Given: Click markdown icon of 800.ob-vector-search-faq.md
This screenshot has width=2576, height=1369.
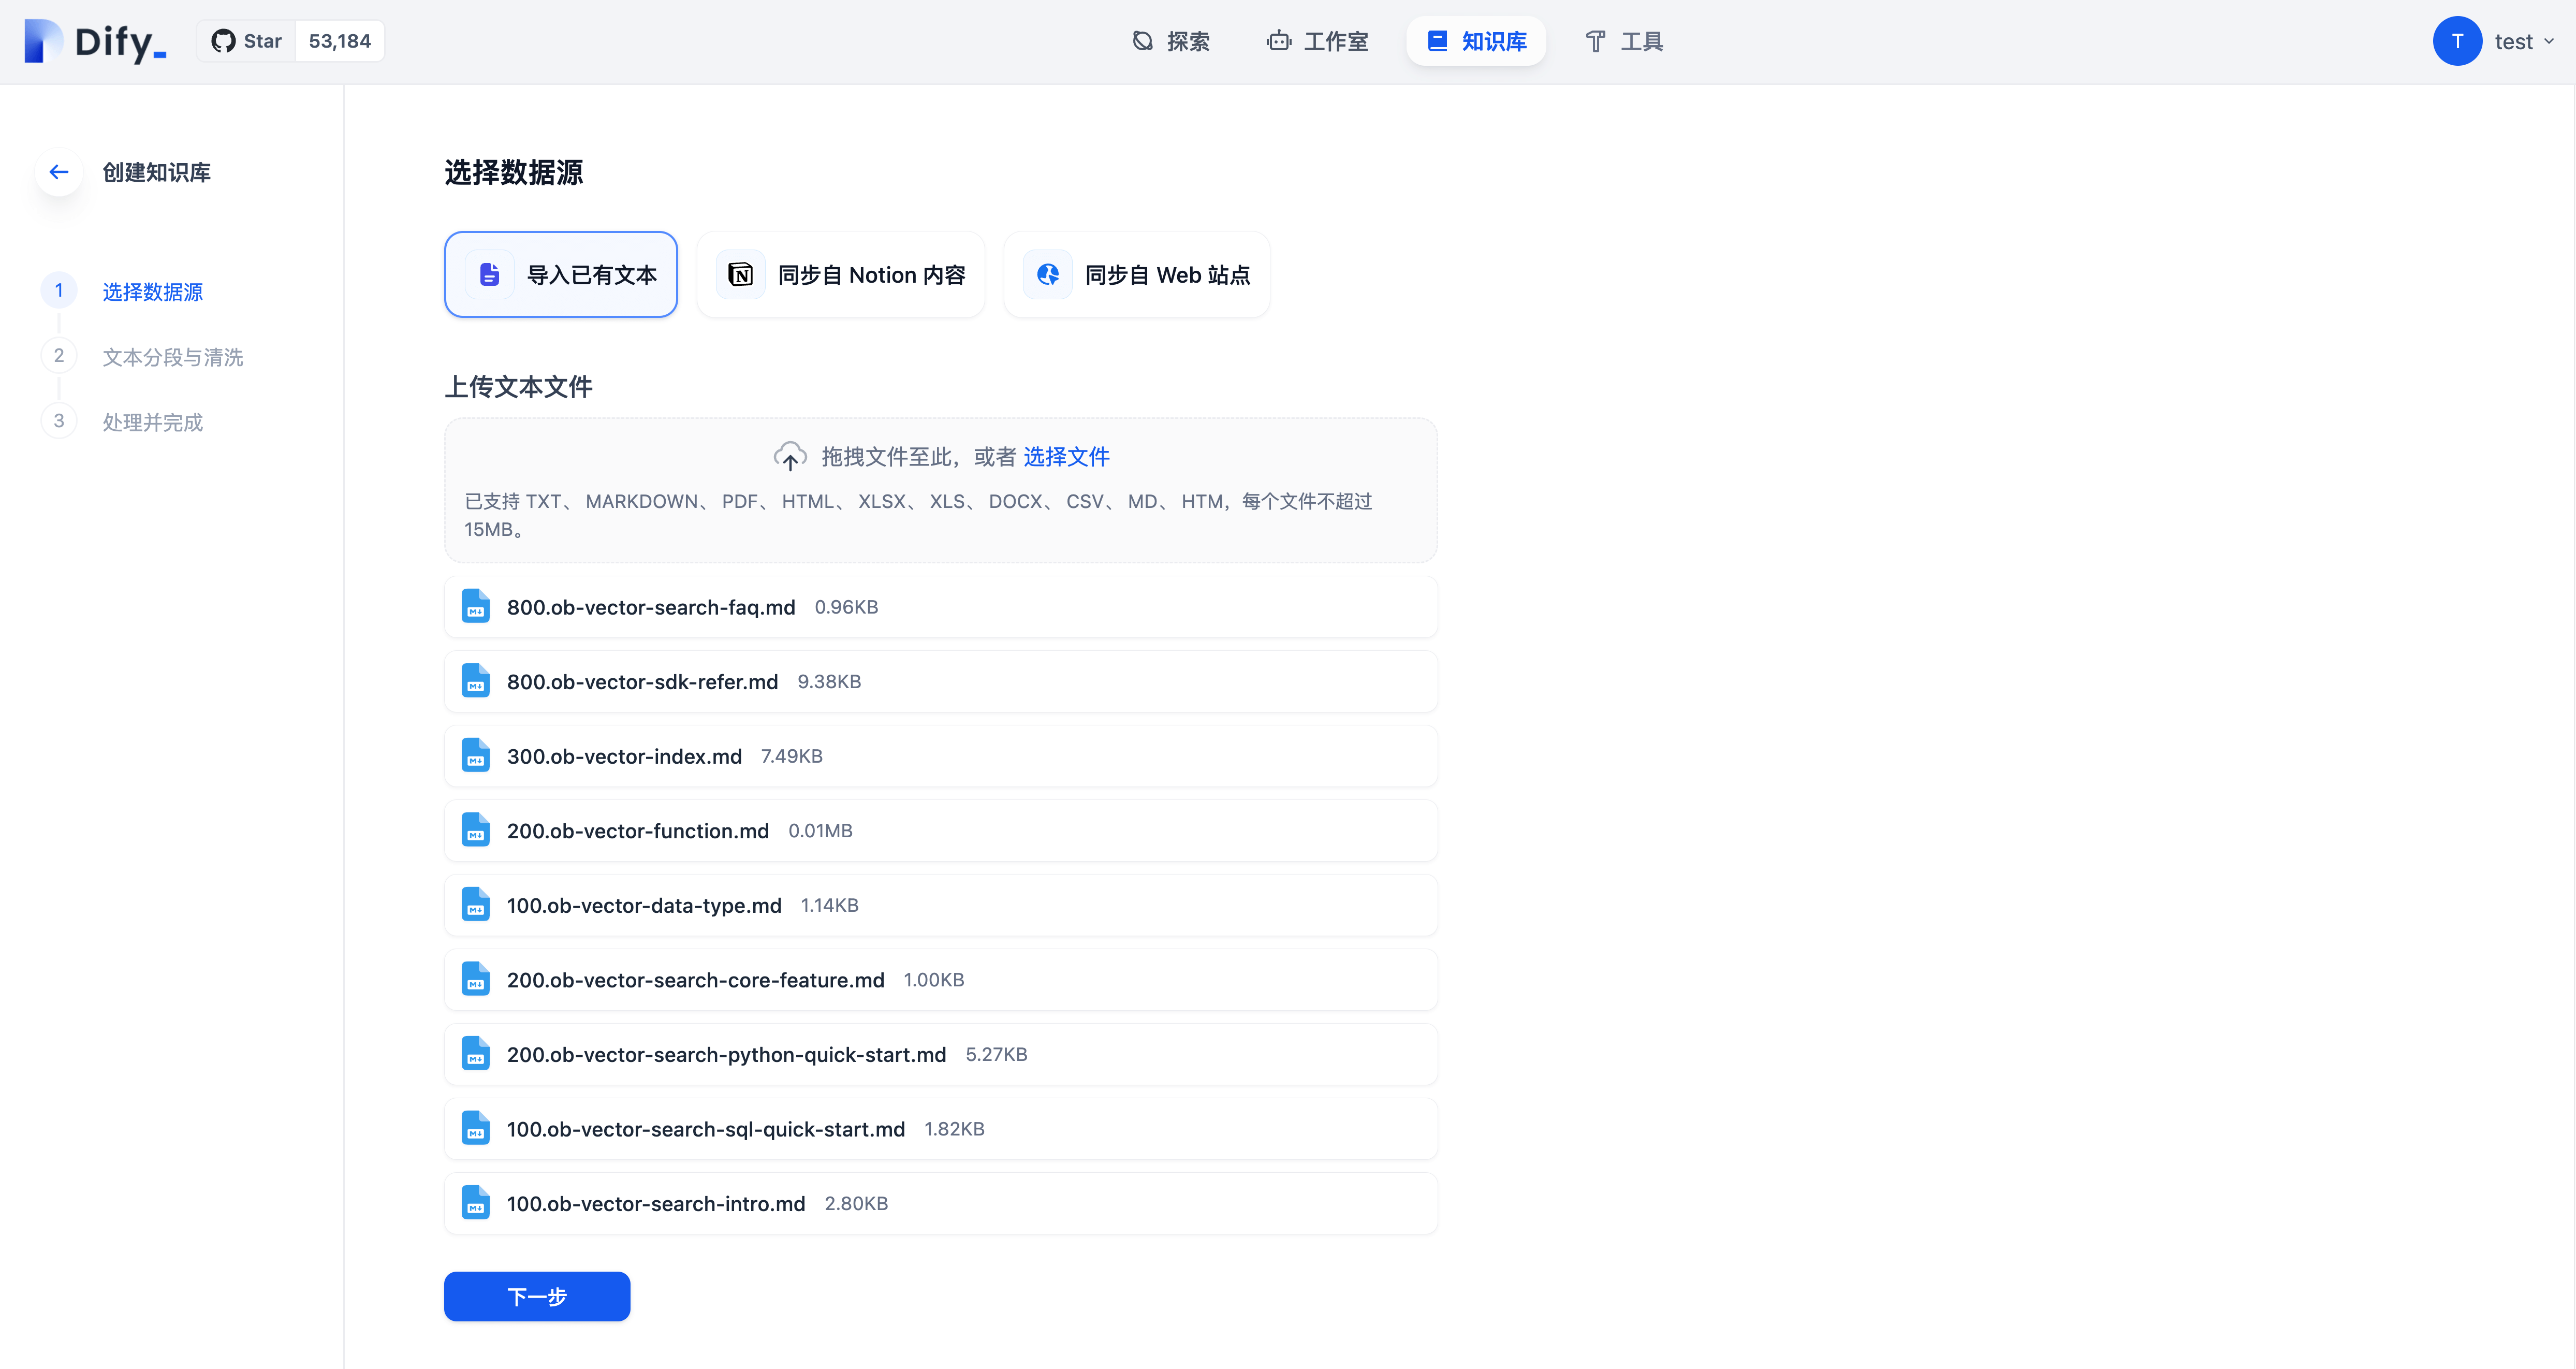Looking at the screenshot, I should pyautogui.click(x=476, y=606).
